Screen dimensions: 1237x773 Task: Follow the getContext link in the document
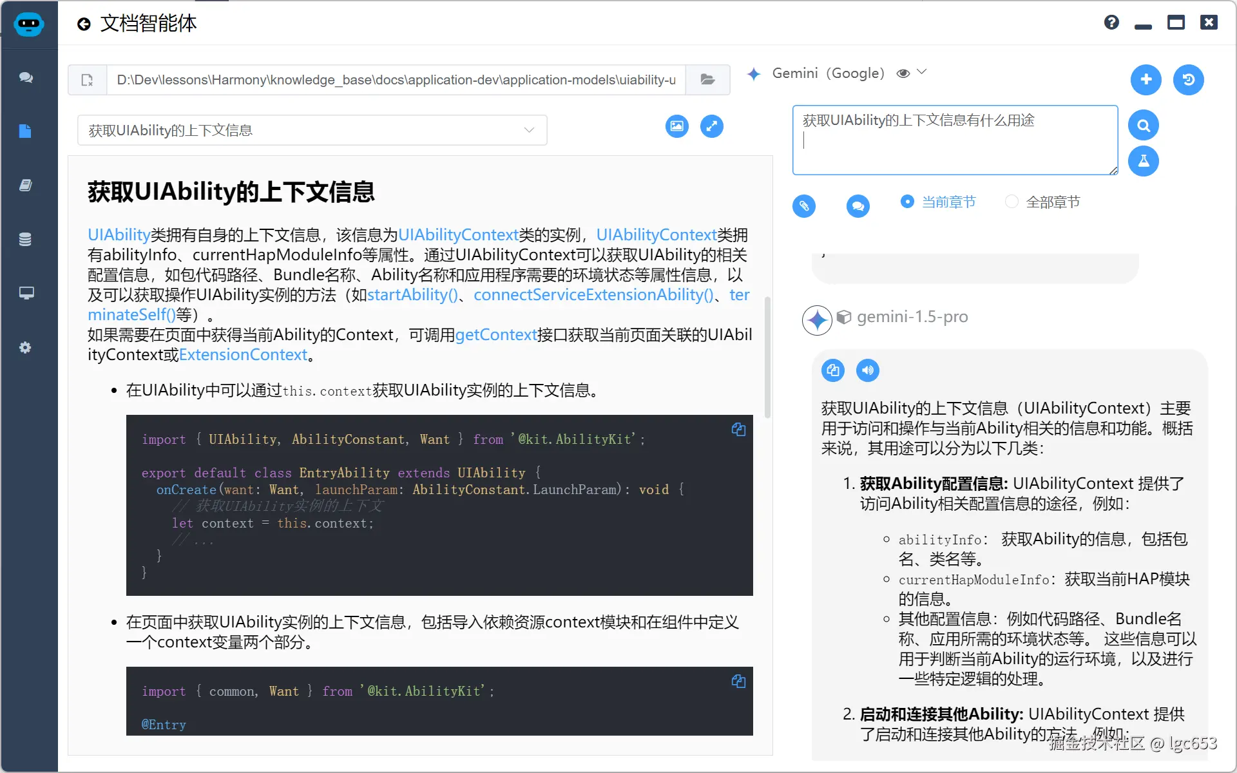tap(495, 335)
